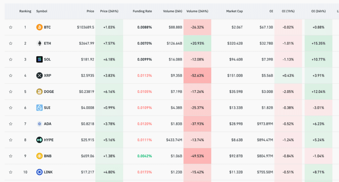The height and width of the screenshot is (182, 339).
Task: Click the Ethereum coin logo
Action: pyautogui.click(x=39, y=43)
